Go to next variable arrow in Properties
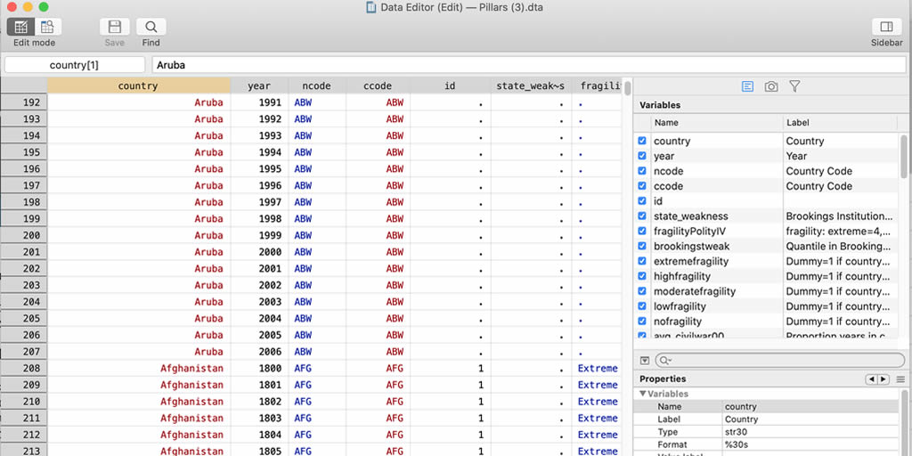The height and width of the screenshot is (456, 912). click(883, 379)
